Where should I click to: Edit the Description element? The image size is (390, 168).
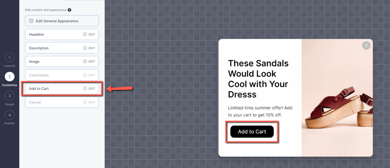[62, 48]
